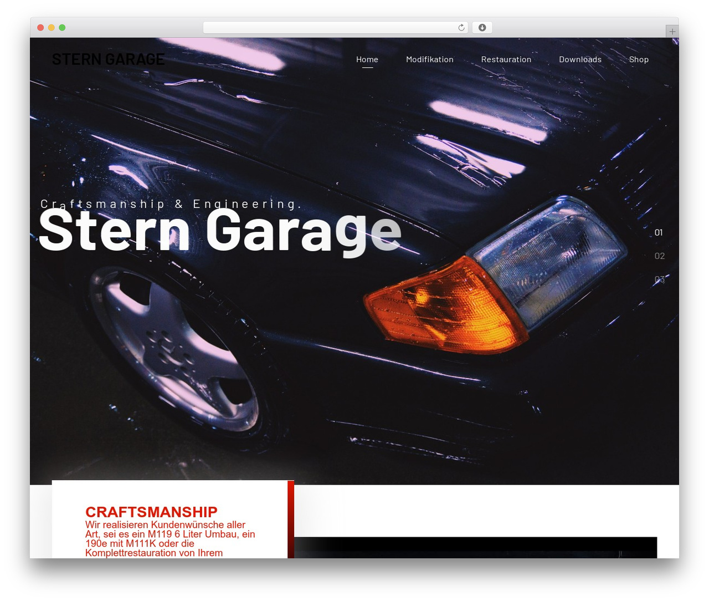Click the yellow minimize window button
The height and width of the screenshot is (601, 709).
coord(52,28)
